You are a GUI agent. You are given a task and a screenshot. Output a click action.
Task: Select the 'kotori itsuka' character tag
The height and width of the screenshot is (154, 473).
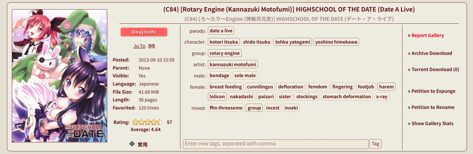224,42
